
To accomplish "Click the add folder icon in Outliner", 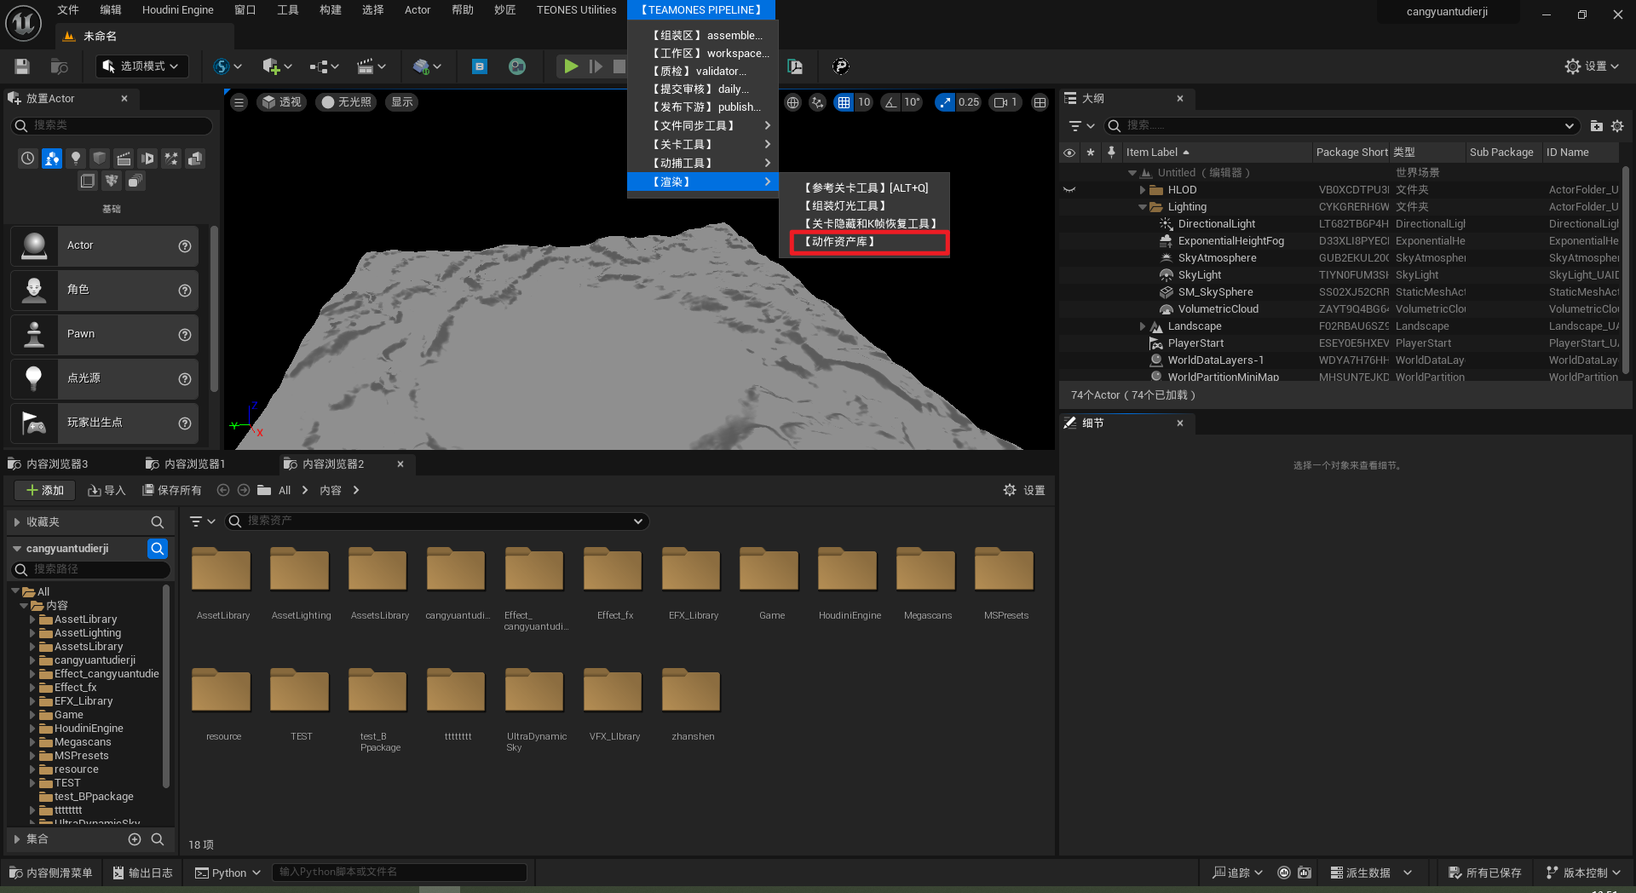I will click(x=1596, y=126).
